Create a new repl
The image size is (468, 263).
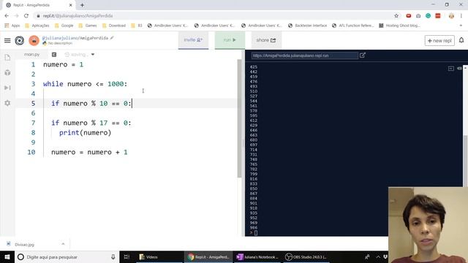point(439,41)
